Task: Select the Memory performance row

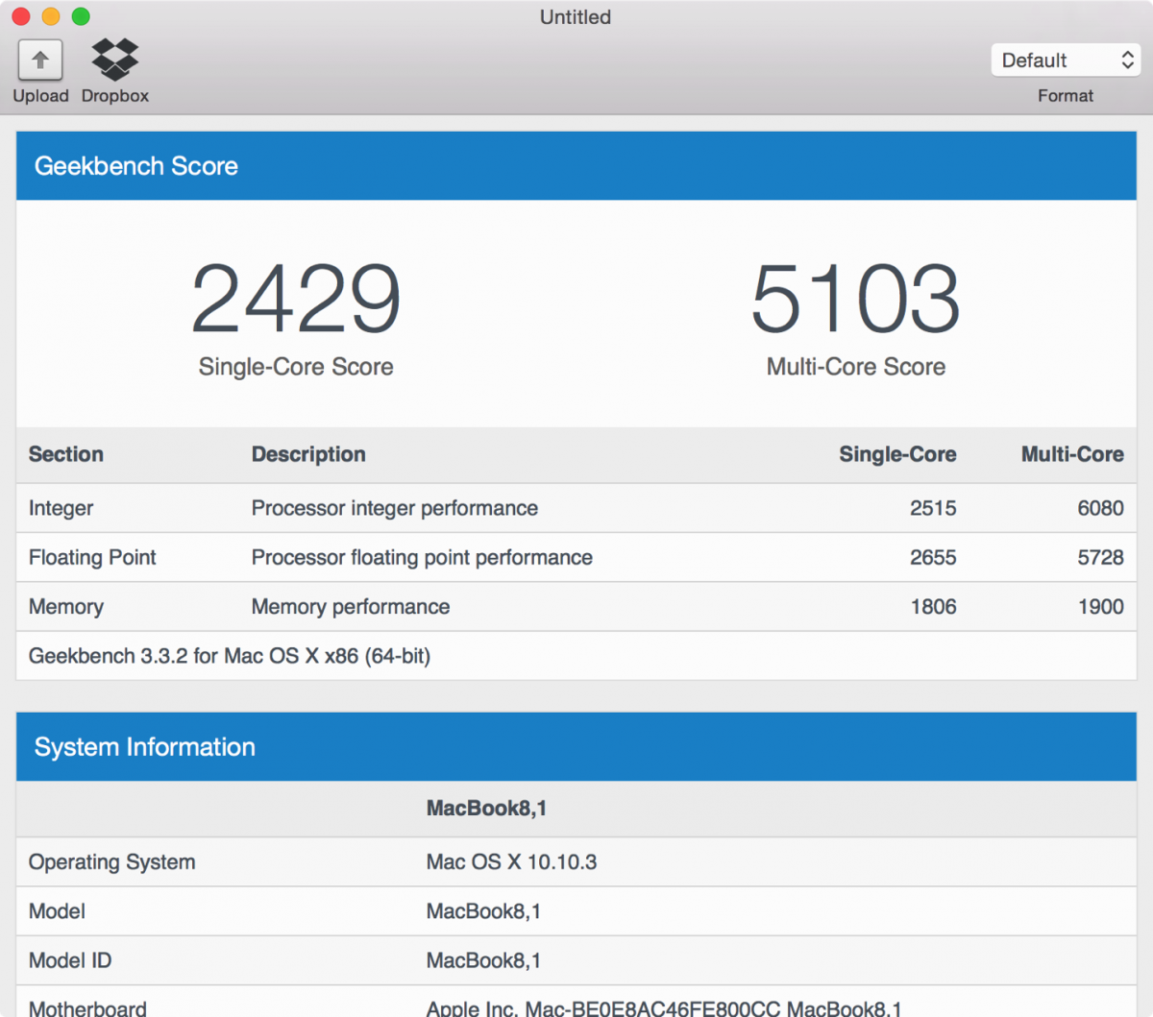Action: (x=576, y=606)
